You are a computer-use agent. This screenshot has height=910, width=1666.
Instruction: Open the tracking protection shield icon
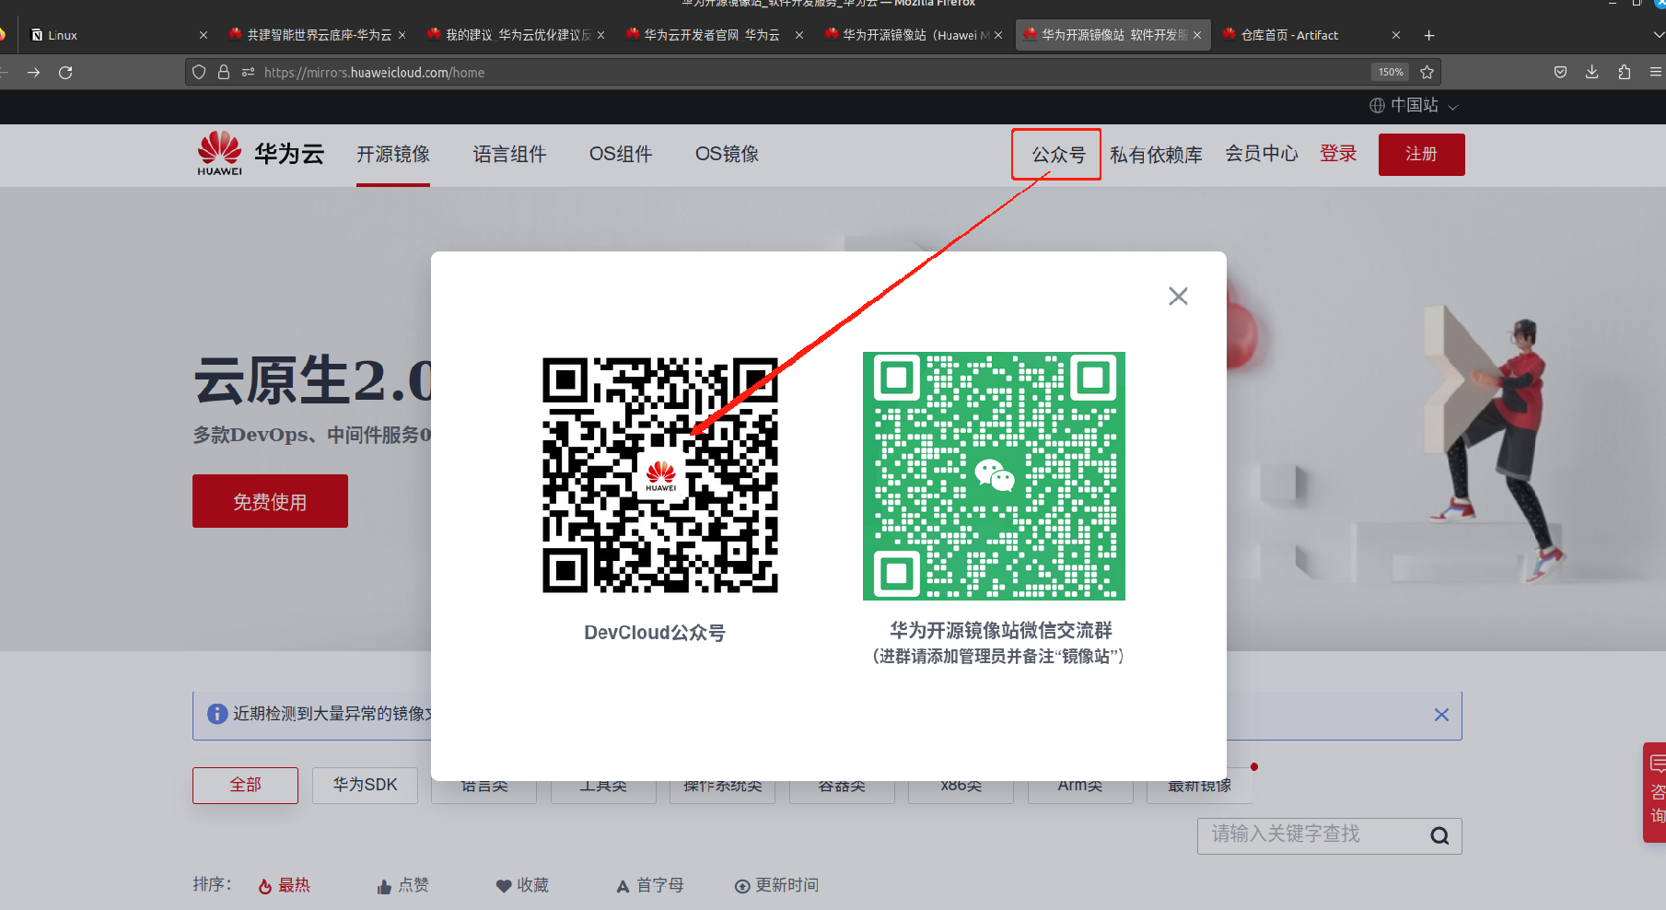click(x=199, y=72)
